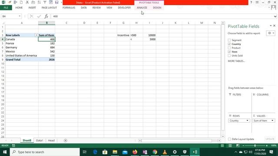Open Microsoft Edge from taskbar
Image resolution: width=278 pixels, height=156 pixels.
click(95, 152)
